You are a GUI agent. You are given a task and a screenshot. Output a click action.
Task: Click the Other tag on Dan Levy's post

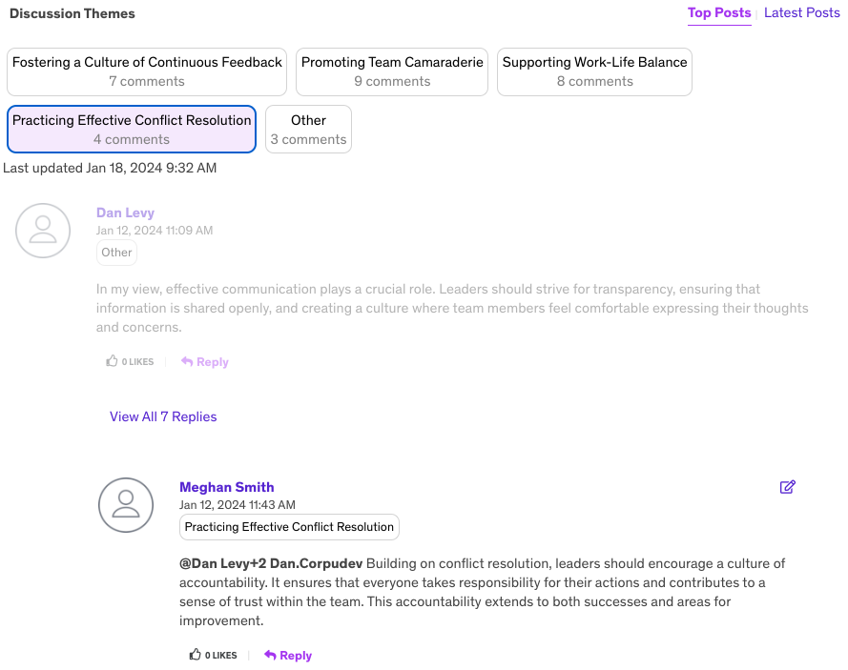click(116, 253)
